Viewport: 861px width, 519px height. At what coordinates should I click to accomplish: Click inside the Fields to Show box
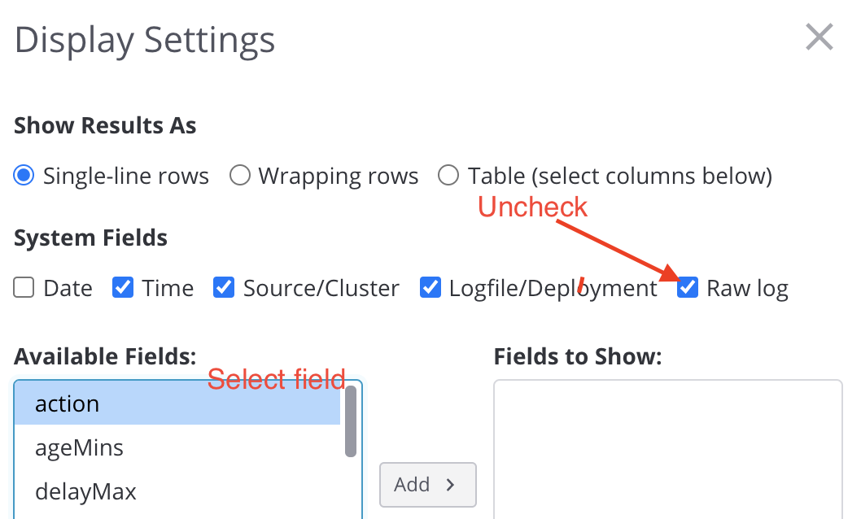667,450
